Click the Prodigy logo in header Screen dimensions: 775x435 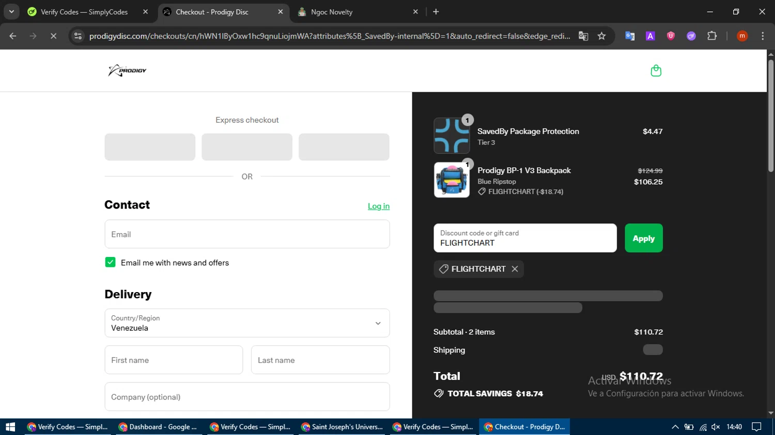coord(127,71)
